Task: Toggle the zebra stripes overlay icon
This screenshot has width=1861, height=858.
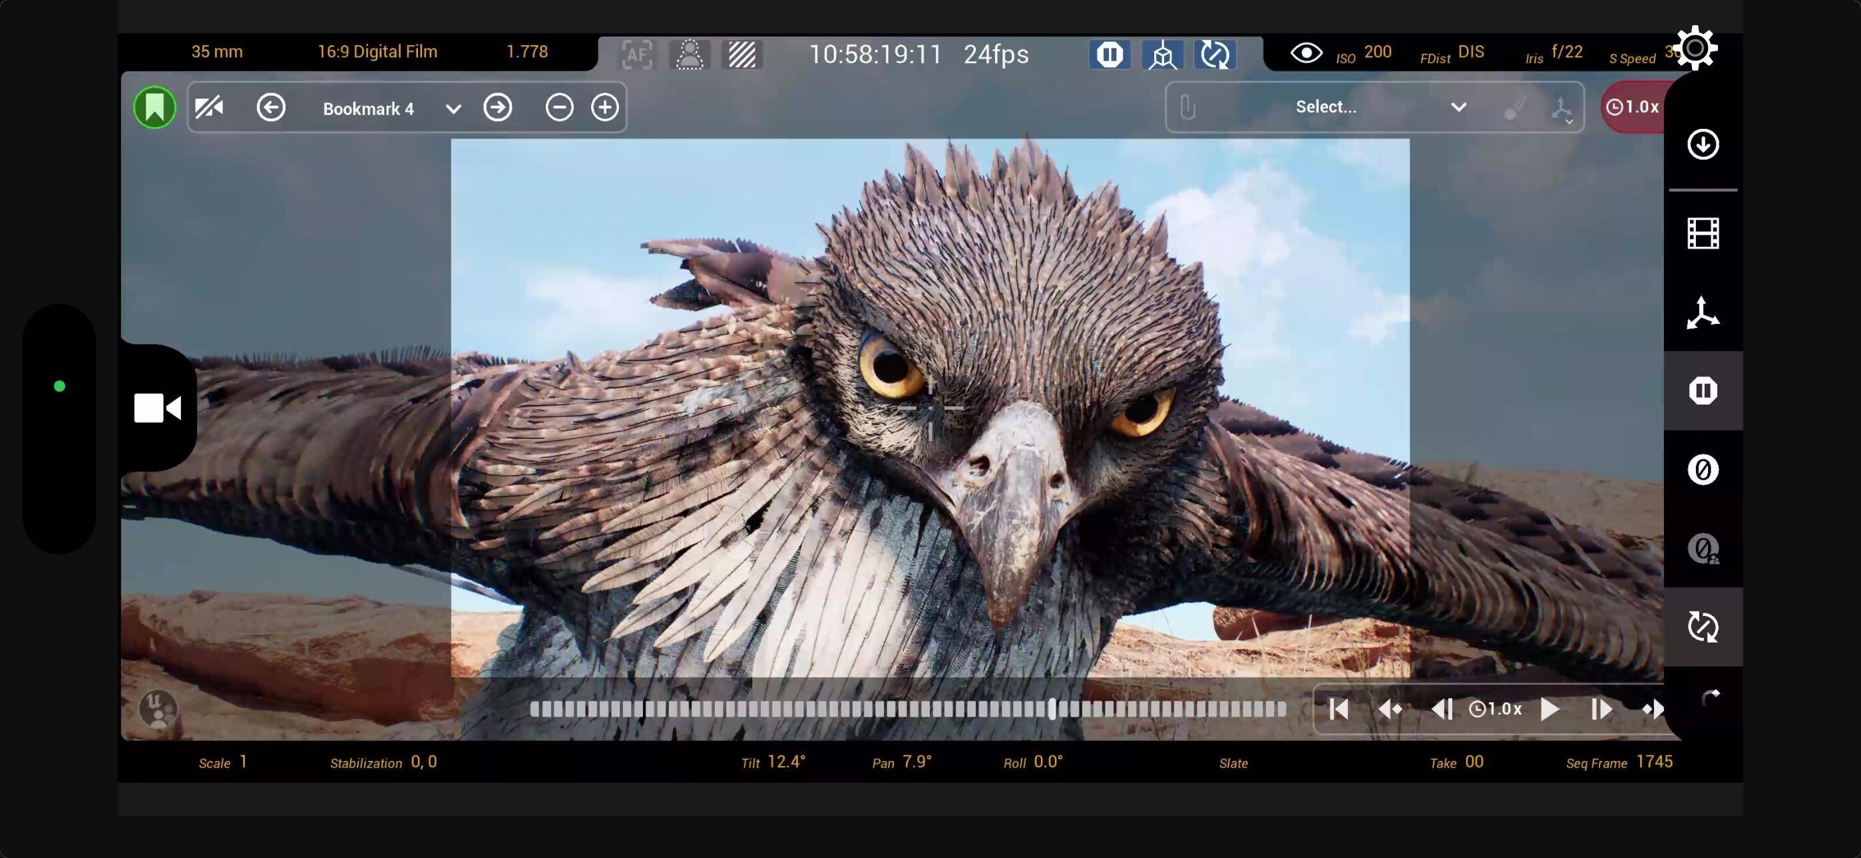Action: [x=742, y=54]
